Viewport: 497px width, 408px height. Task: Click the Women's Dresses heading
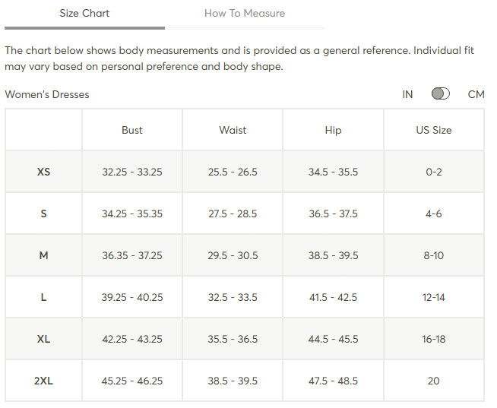(x=47, y=94)
